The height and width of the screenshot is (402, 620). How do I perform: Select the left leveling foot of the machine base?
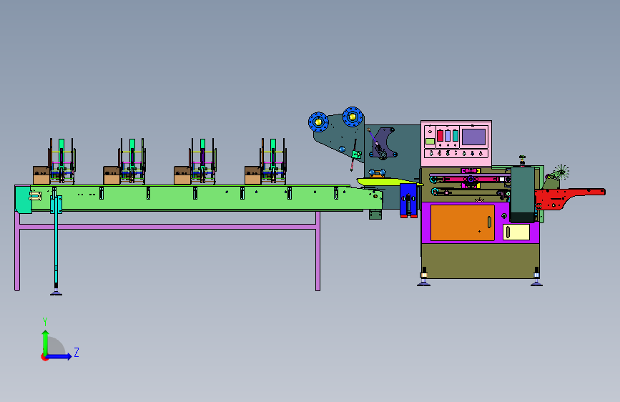[424, 277]
